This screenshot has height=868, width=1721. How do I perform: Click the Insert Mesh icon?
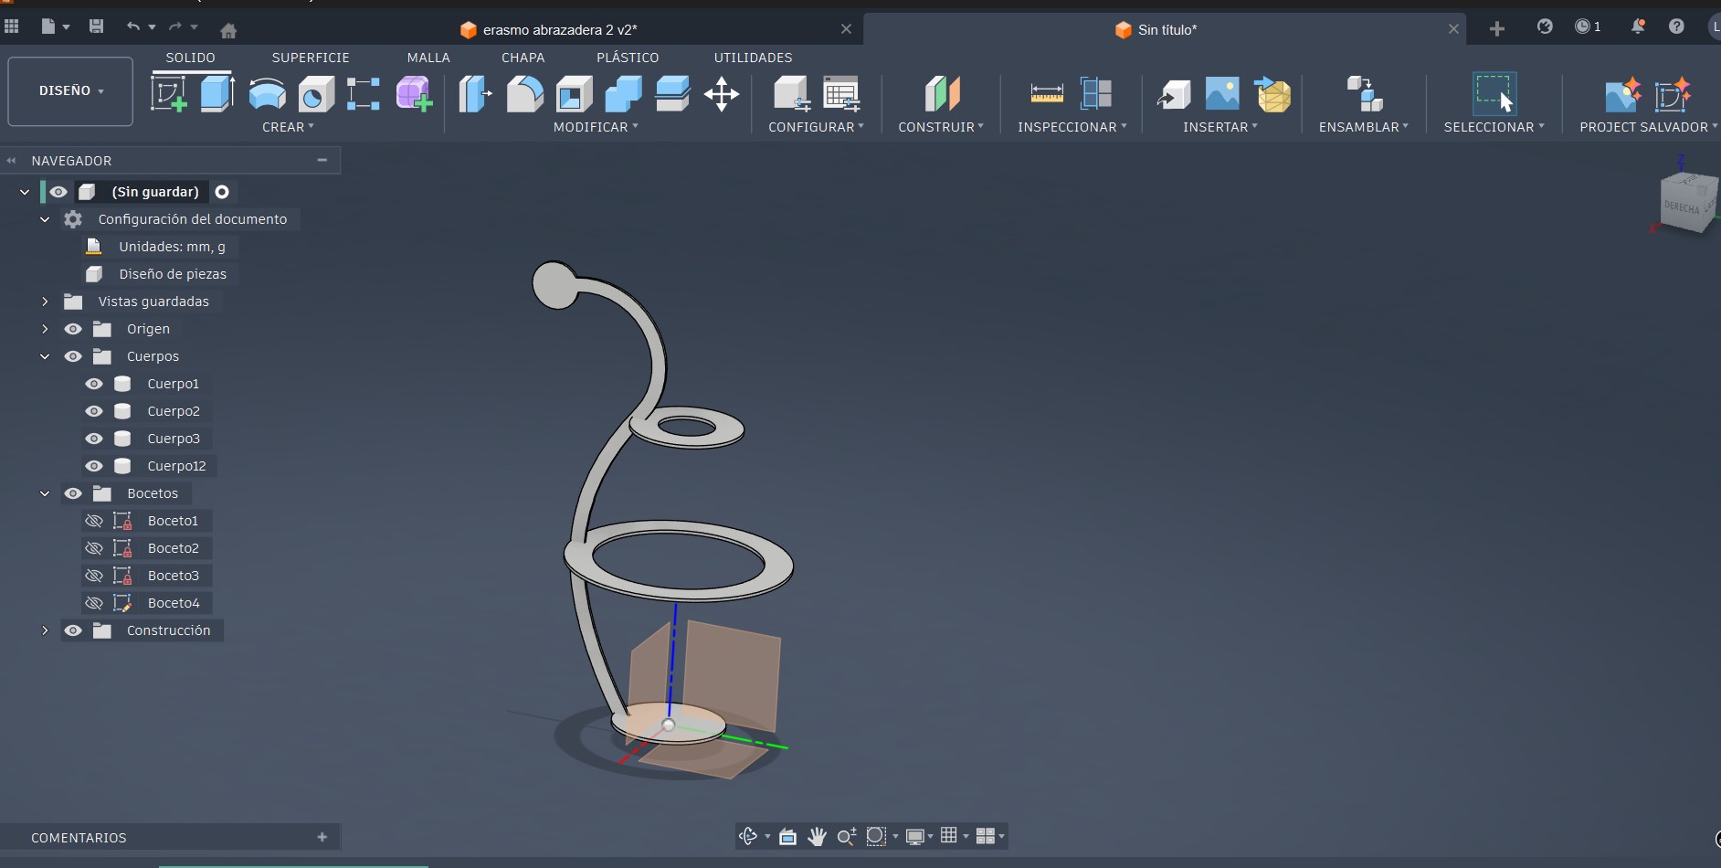point(1272,94)
